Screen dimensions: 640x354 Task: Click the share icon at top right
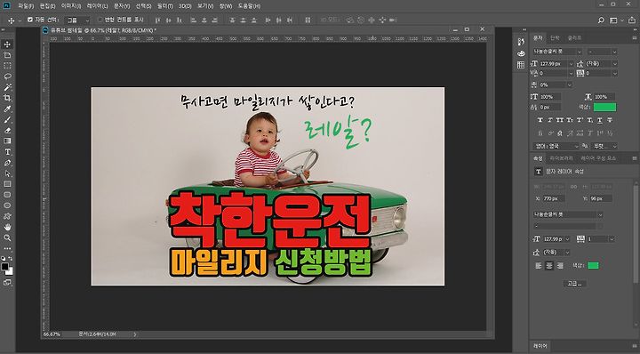[x=632, y=20]
